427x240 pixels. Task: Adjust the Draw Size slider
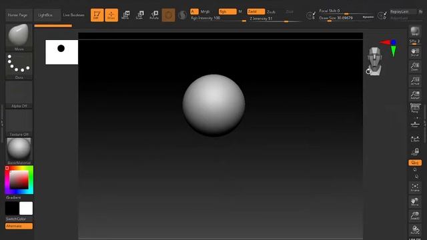340,18
